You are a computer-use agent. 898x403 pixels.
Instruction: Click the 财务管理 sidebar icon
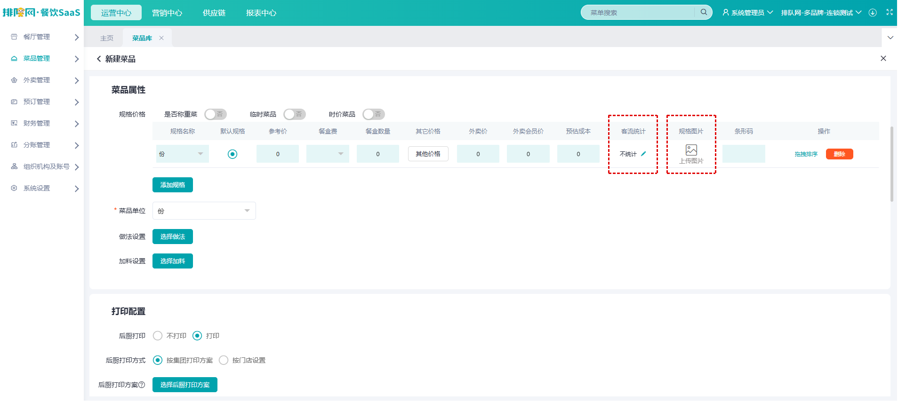14,123
